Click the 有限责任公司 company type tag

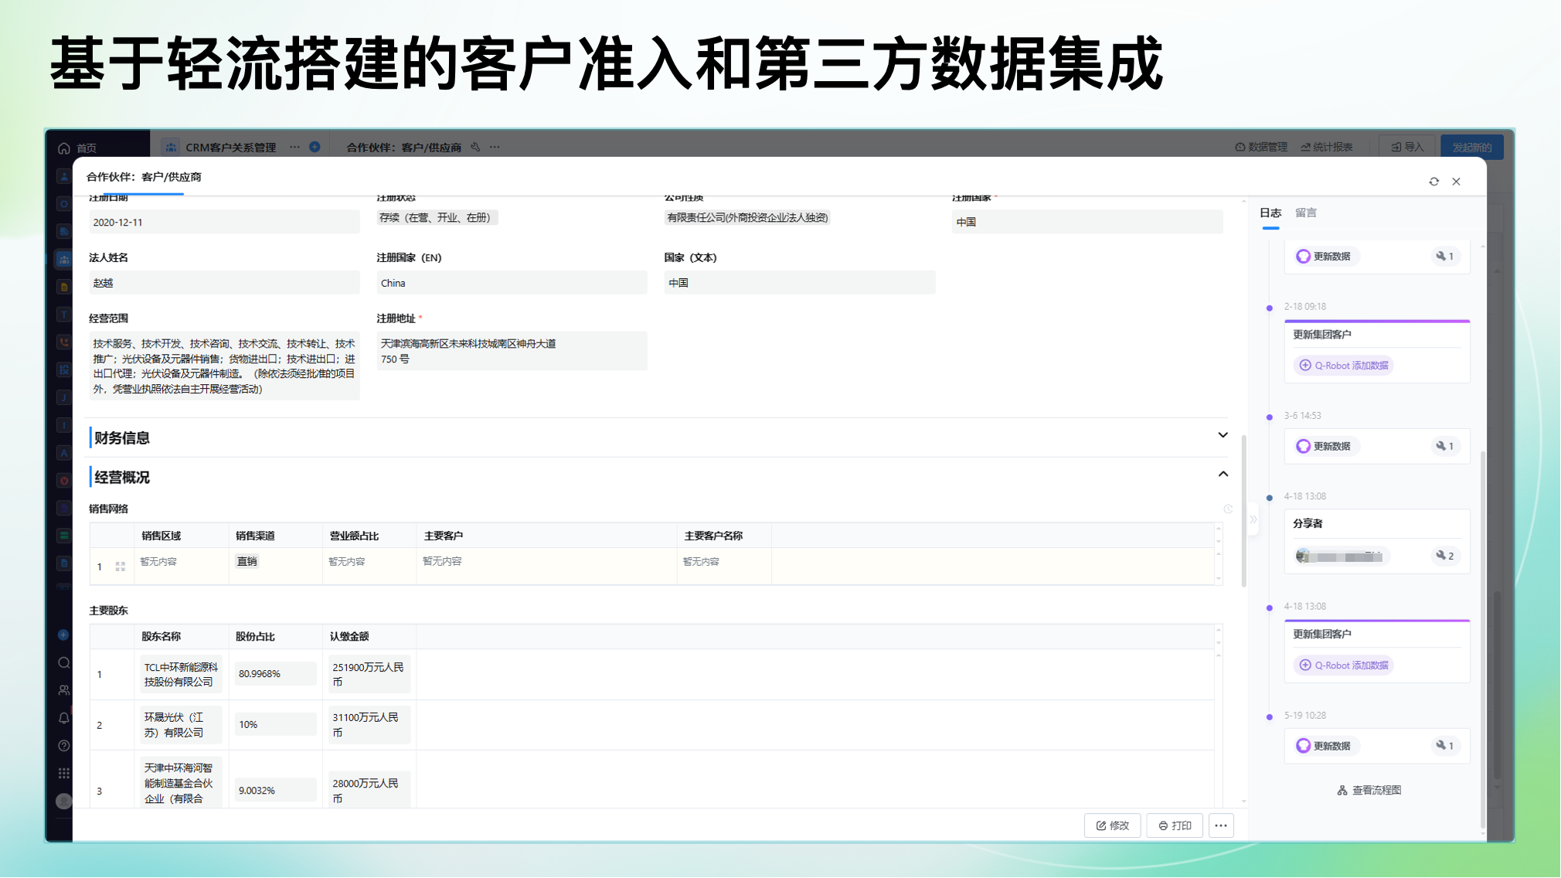click(x=747, y=218)
